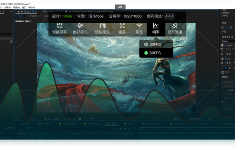Click the 帧率 frame rate icon
The image size is (235, 147).
click(x=156, y=28)
